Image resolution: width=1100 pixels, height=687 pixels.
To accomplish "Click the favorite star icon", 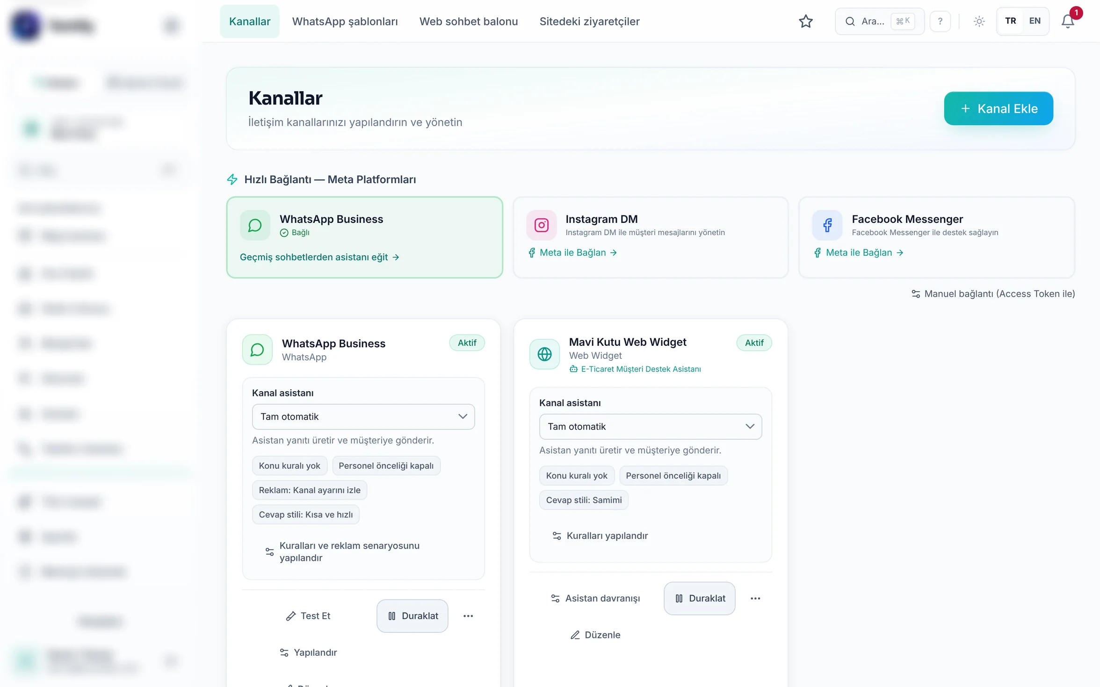I will pyautogui.click(x=805, y=21).
